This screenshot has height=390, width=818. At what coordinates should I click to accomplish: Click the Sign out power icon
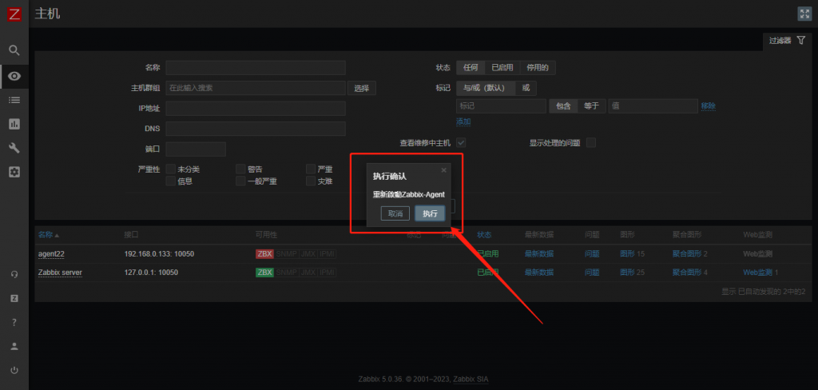pos(14,370)
